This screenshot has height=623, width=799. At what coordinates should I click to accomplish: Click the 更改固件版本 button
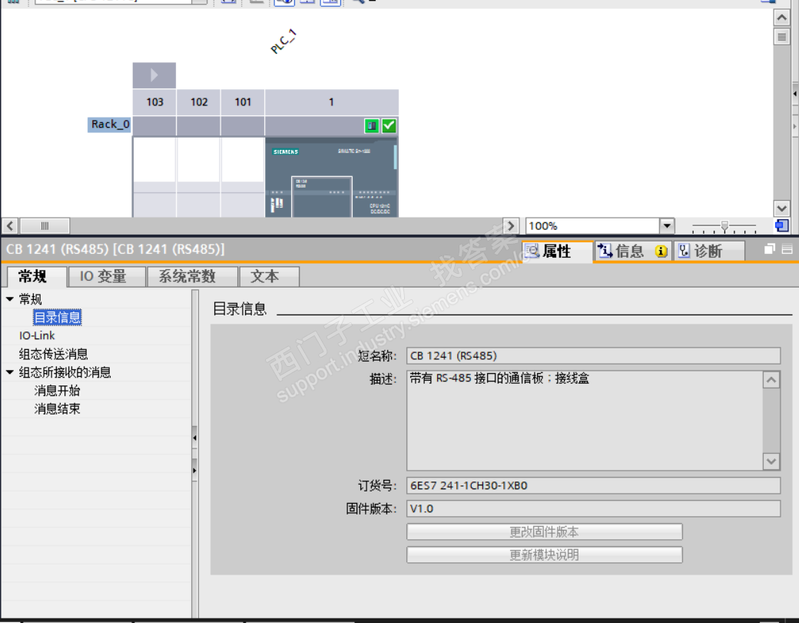click(544, 531)
